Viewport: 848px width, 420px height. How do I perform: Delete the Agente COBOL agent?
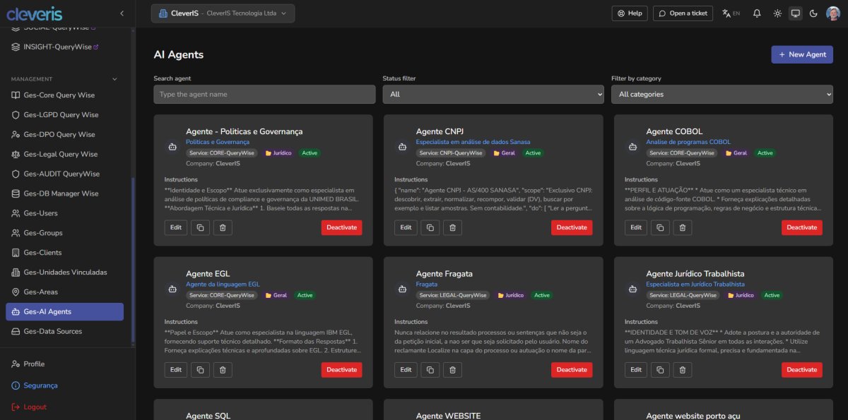(x=682, y=227)
